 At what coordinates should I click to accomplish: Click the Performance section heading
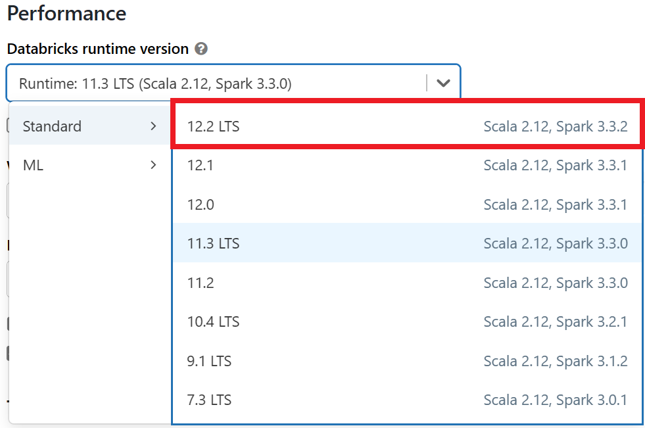(66, 13)
